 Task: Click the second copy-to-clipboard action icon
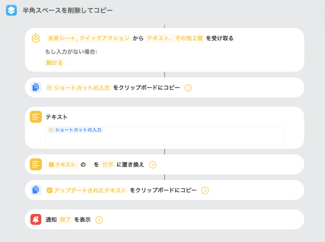(x=36, y=190)
